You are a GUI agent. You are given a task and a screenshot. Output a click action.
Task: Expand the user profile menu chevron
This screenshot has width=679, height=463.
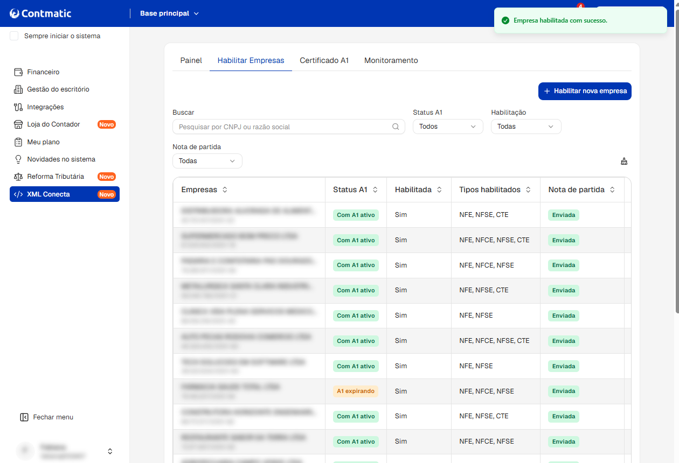(x=110, y=451)
